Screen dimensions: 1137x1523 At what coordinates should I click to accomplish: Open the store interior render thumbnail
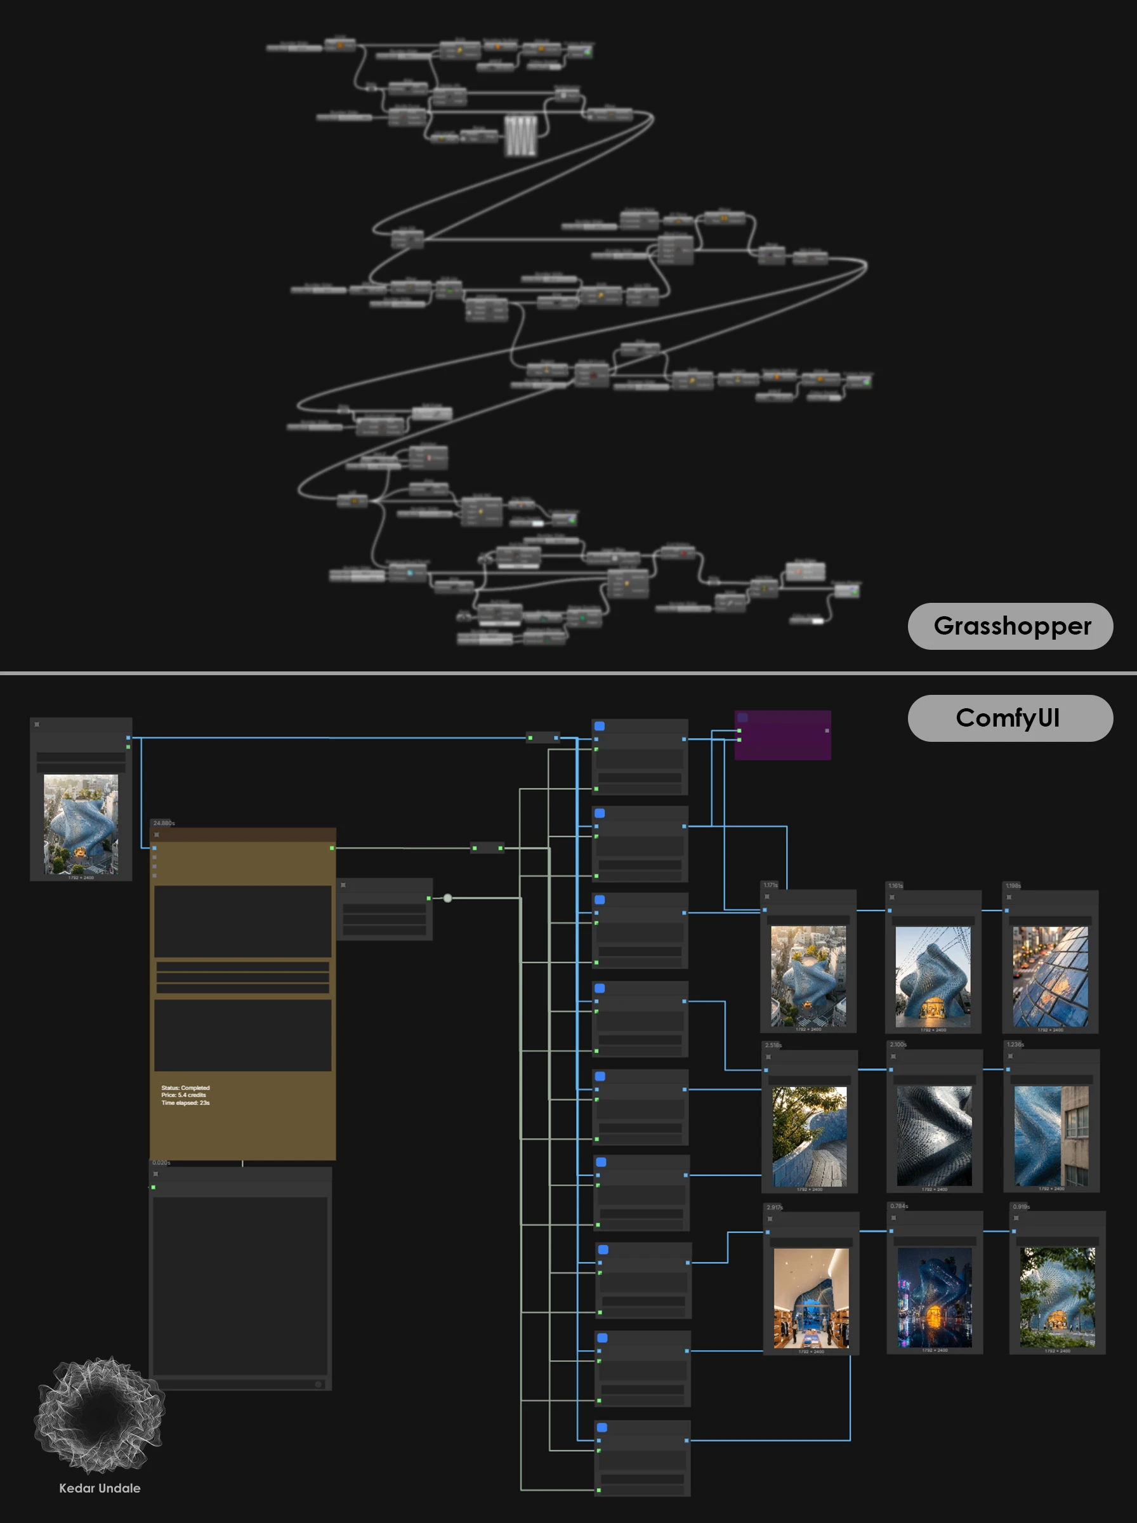pos(811,1297)
